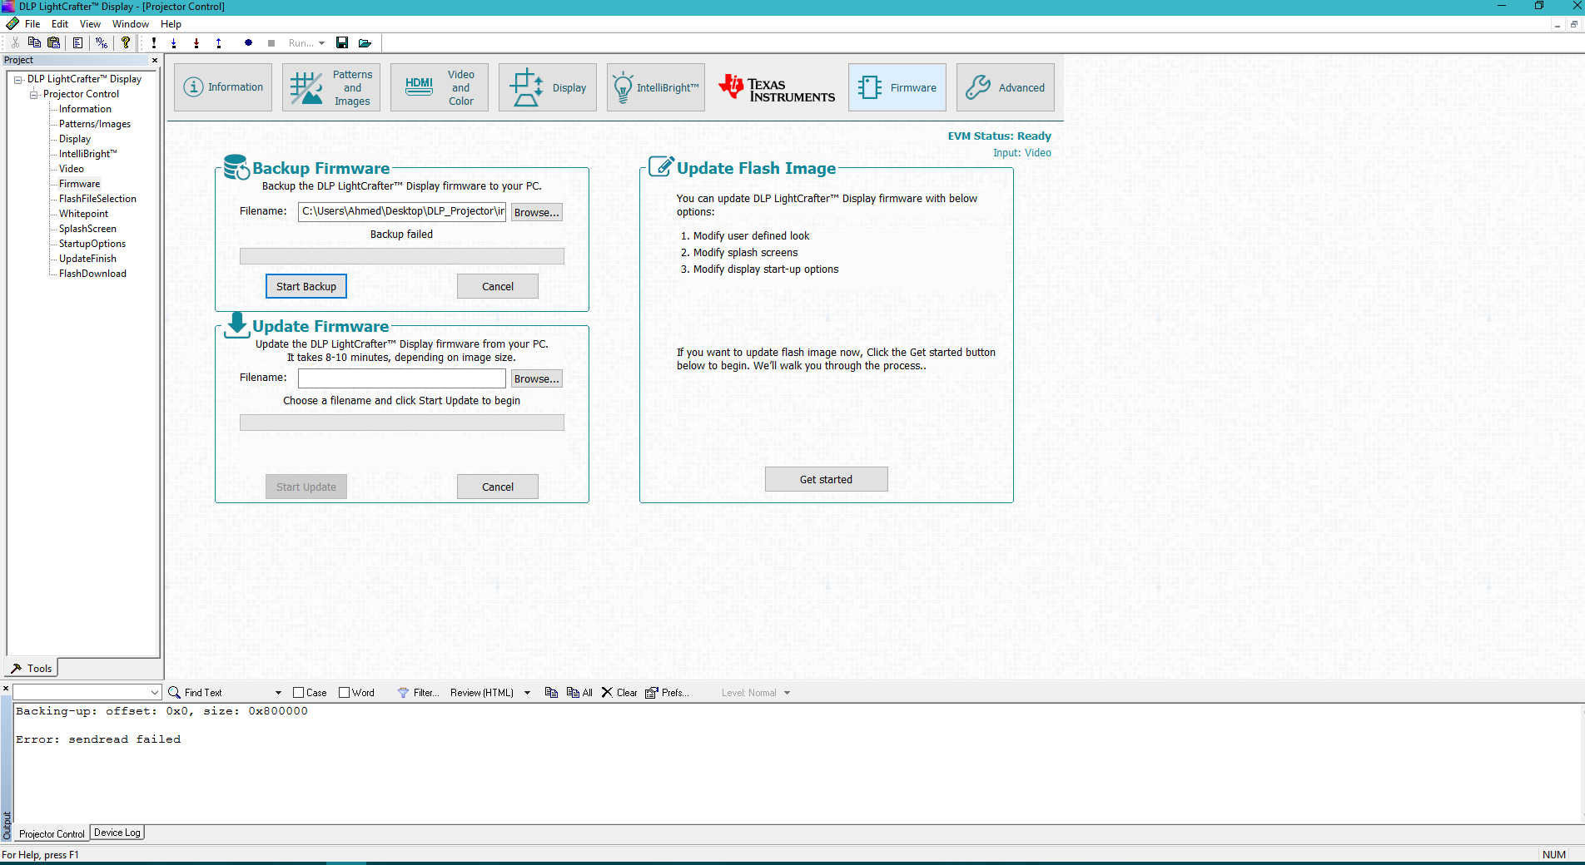Screen dimensions: 1585x865
Task: Click the yellow question mark help icon
Action: pyautogui.click(x=126, y=42)
